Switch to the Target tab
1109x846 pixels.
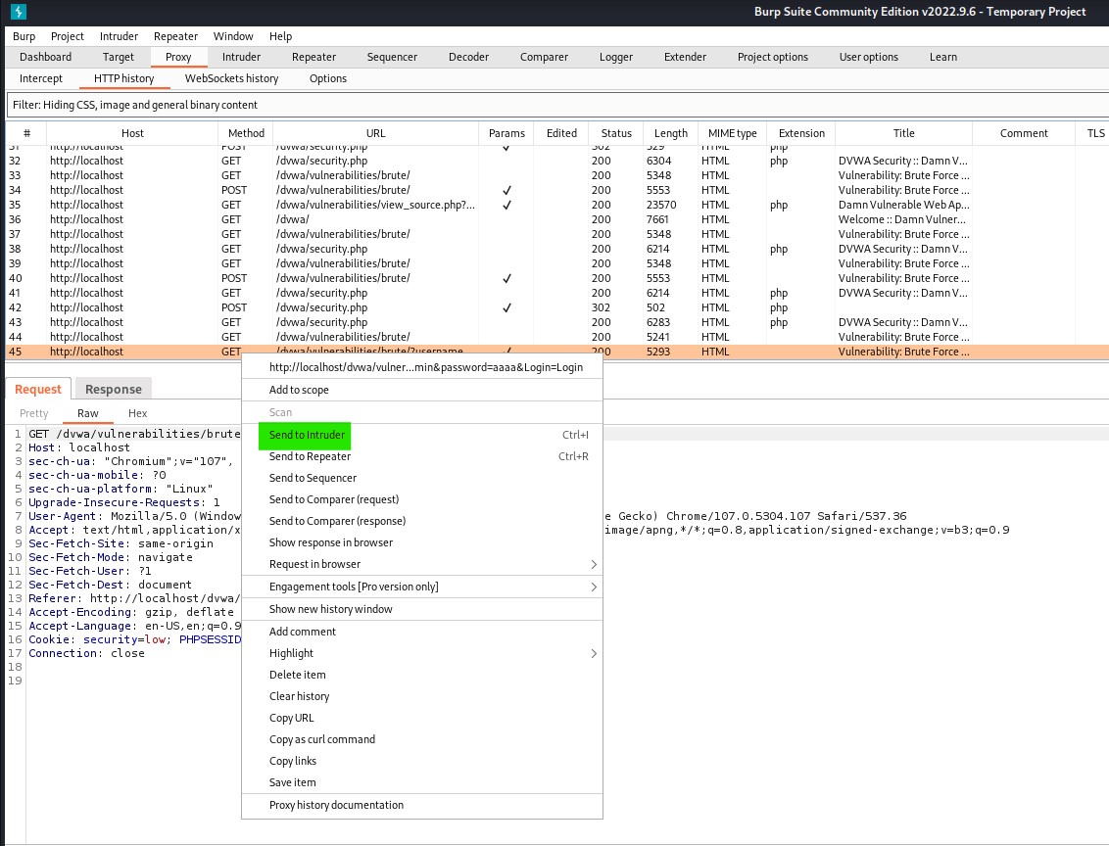(x=119, y=57)
